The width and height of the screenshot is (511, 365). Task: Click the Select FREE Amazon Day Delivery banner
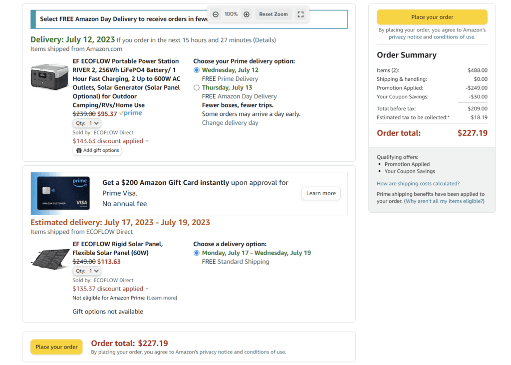coord(189,19)
